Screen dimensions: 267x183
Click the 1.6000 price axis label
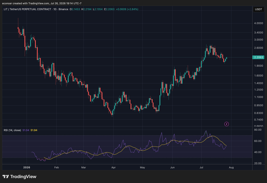pyautogui.click(x=258, y=75)
